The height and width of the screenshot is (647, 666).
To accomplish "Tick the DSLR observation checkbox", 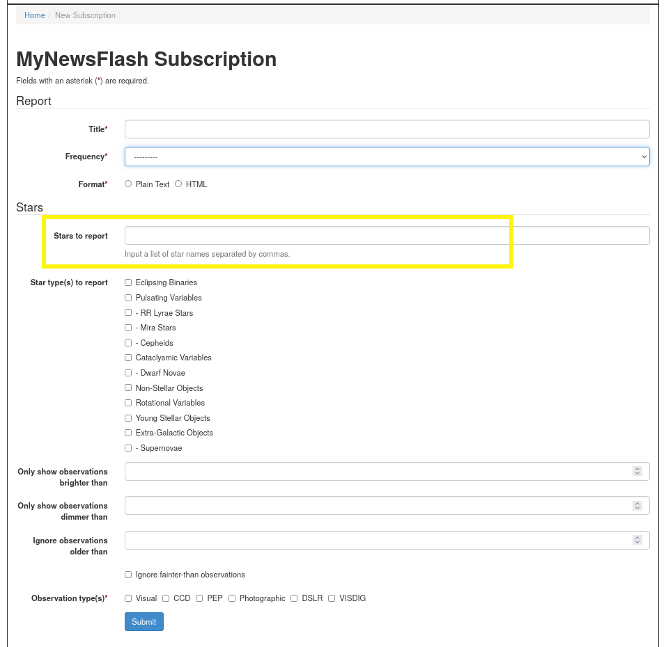I will (294, 598).
